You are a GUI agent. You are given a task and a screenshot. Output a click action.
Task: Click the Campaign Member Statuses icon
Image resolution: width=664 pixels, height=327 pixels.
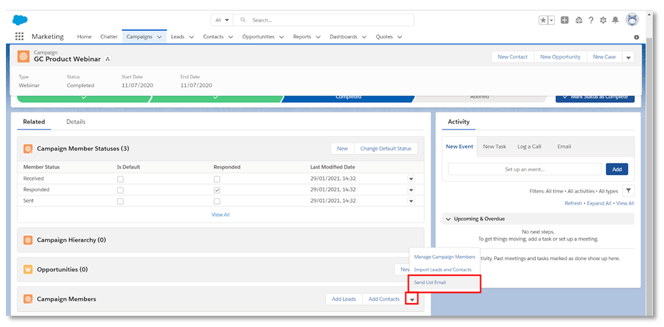point(28,149)
